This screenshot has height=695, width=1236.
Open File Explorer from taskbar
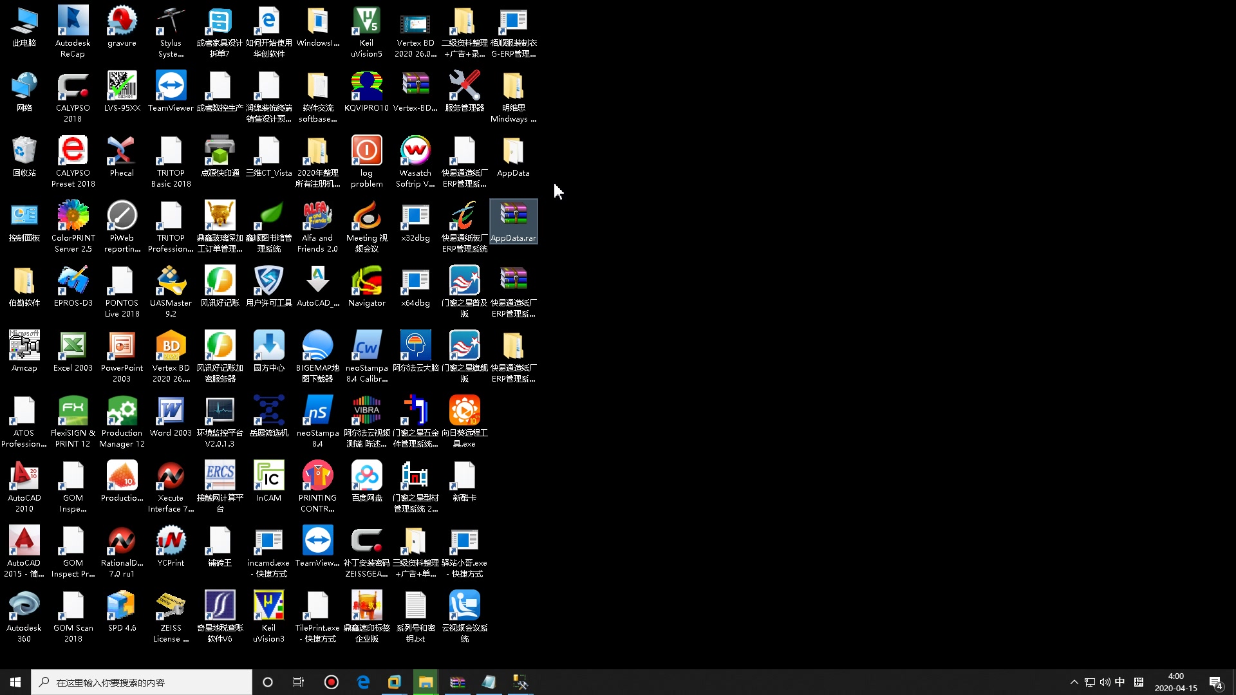[426, 681]
